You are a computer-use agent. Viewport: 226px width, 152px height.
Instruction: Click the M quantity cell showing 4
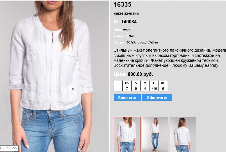pos(145,89)
